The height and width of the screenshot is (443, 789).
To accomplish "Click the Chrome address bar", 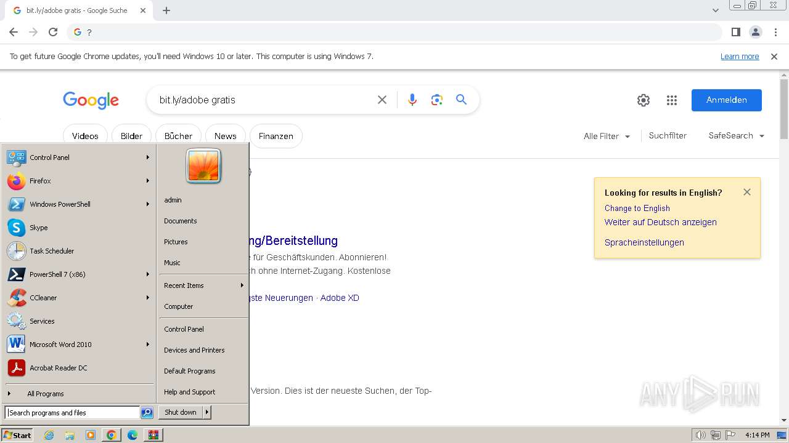I will [394, 32].
